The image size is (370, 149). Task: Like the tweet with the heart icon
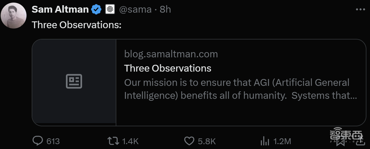point(189,141)
